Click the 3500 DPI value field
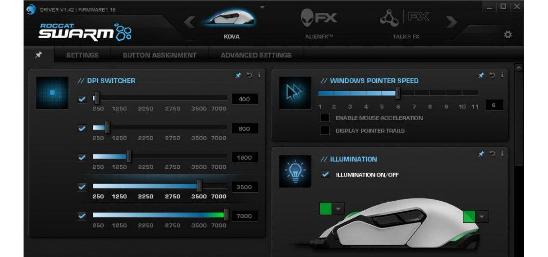This screenshot has width=548, height=257. pyautogui.click(x=245, y=187)
